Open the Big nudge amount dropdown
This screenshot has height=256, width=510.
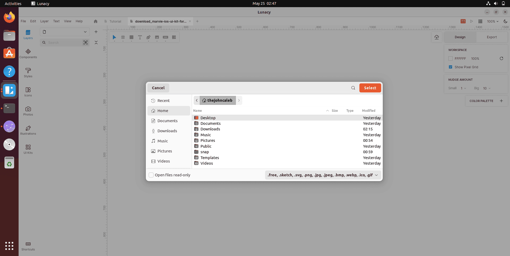487,88
